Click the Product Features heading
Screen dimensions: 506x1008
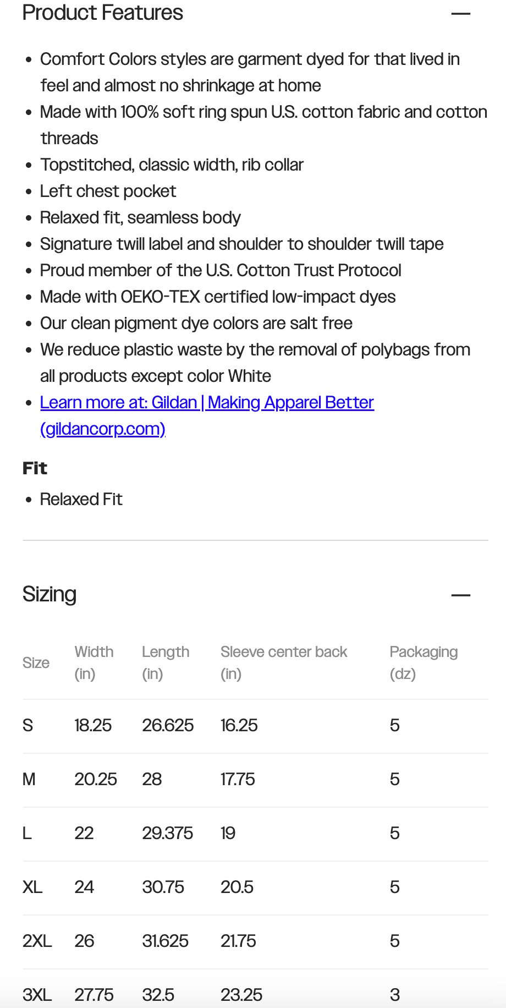pos(103,13)
